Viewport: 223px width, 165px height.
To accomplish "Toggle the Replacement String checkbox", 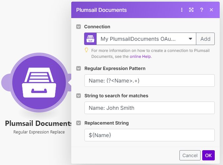I will (79, 123).
